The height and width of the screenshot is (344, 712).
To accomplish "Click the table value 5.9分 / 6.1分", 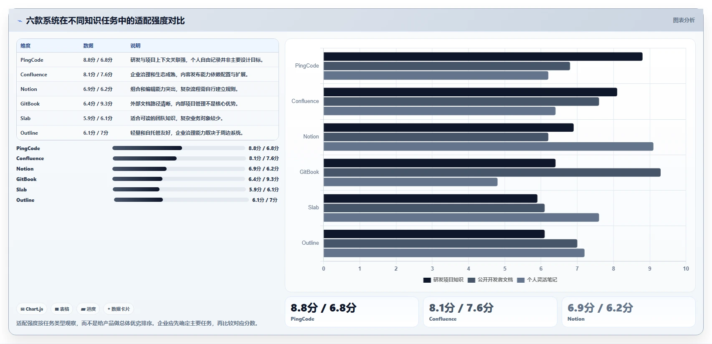I will (x=98, y=118).
